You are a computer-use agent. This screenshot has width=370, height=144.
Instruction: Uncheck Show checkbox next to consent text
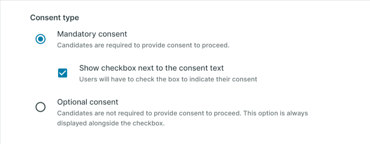(63, 73)
